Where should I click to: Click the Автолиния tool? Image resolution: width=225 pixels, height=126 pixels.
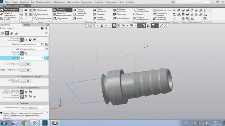click(40, 10)
